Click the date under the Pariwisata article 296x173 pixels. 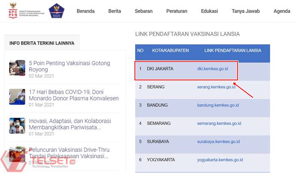click(41, 134)
